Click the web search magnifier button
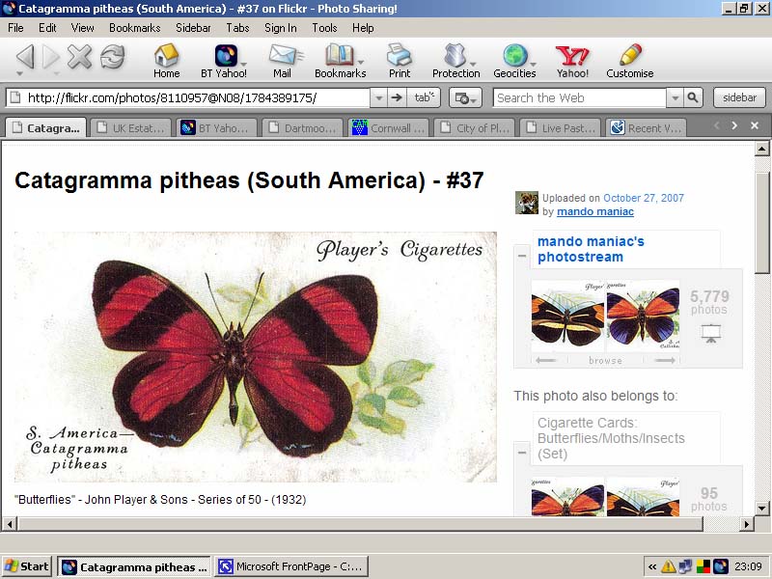 (693, 97)
